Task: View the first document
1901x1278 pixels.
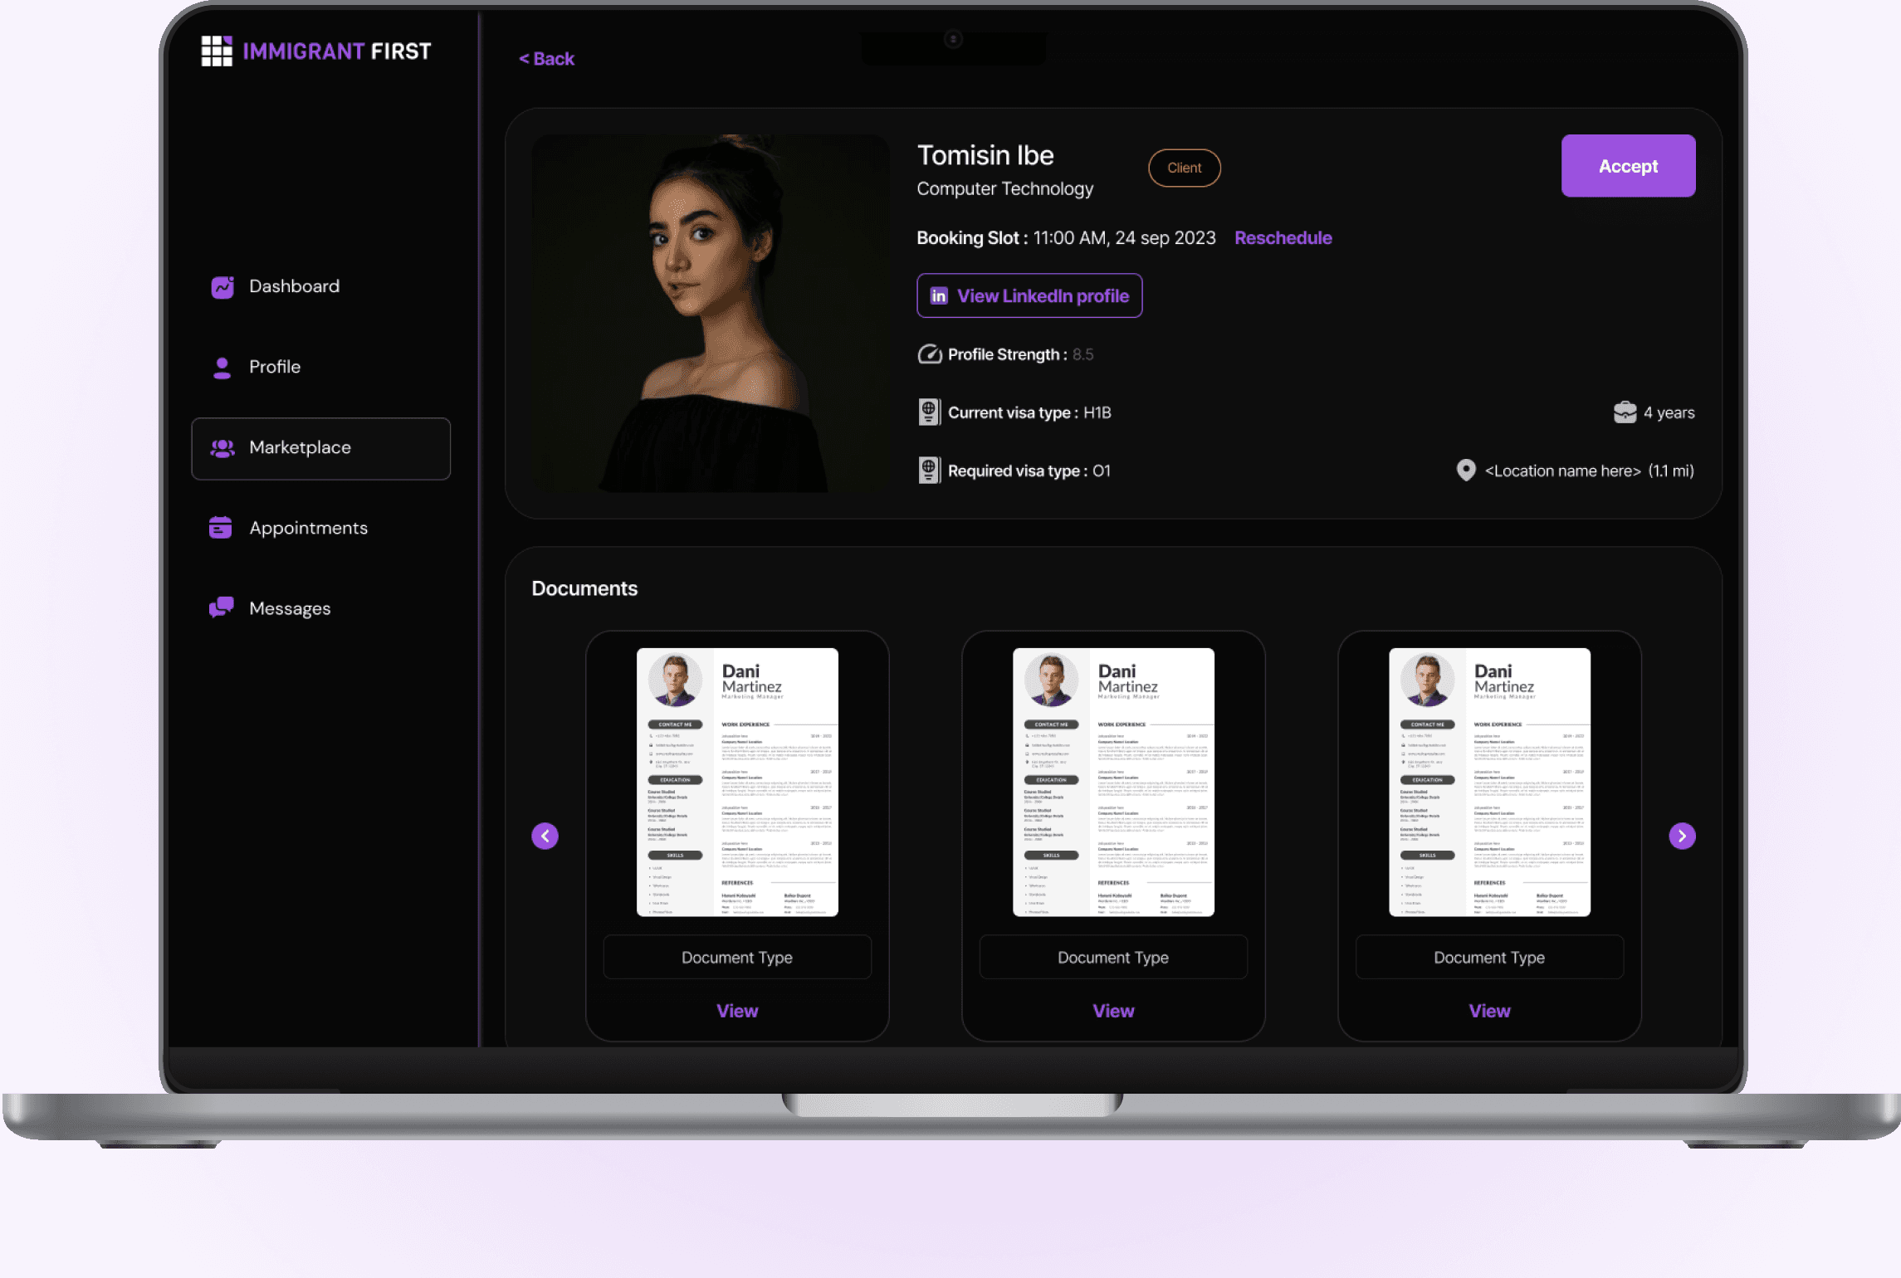Action: pyautogui.click(x=737, y=1011)
